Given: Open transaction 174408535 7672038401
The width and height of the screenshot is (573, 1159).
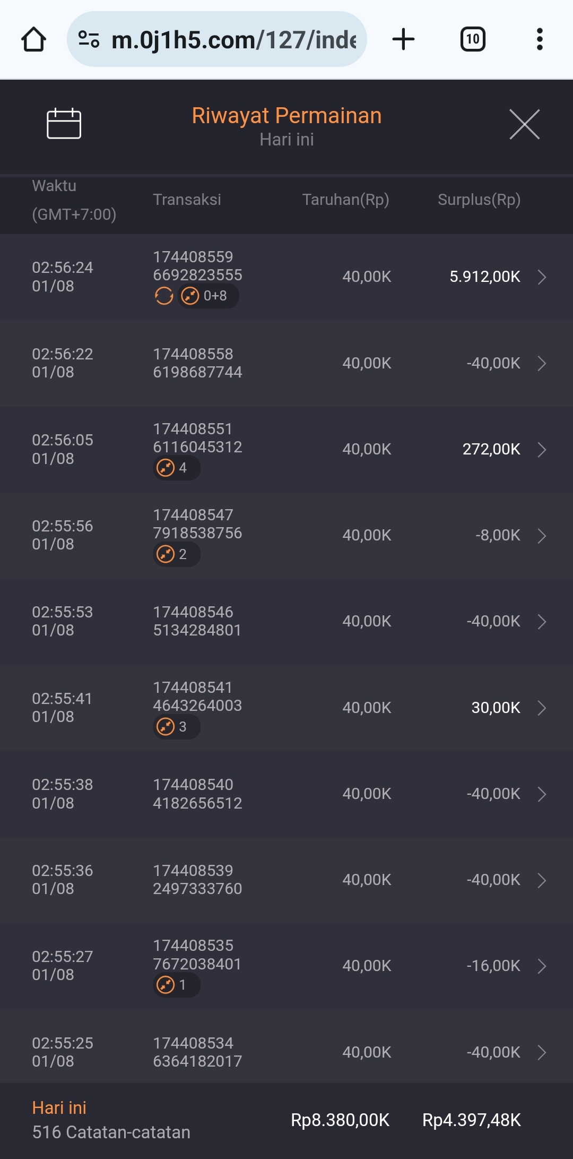Looking at the screenshot, I should (197, 955).
